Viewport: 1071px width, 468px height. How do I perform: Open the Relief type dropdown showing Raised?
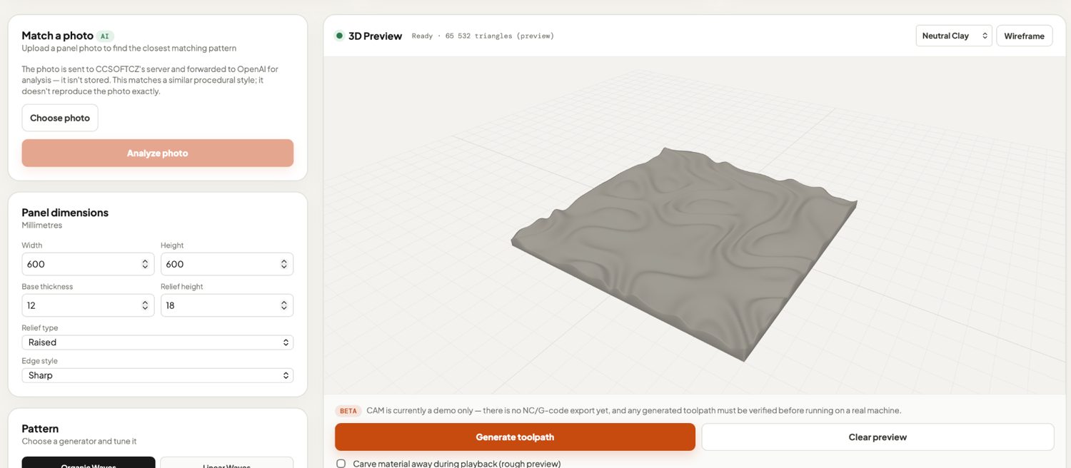(x=158, y=342)
